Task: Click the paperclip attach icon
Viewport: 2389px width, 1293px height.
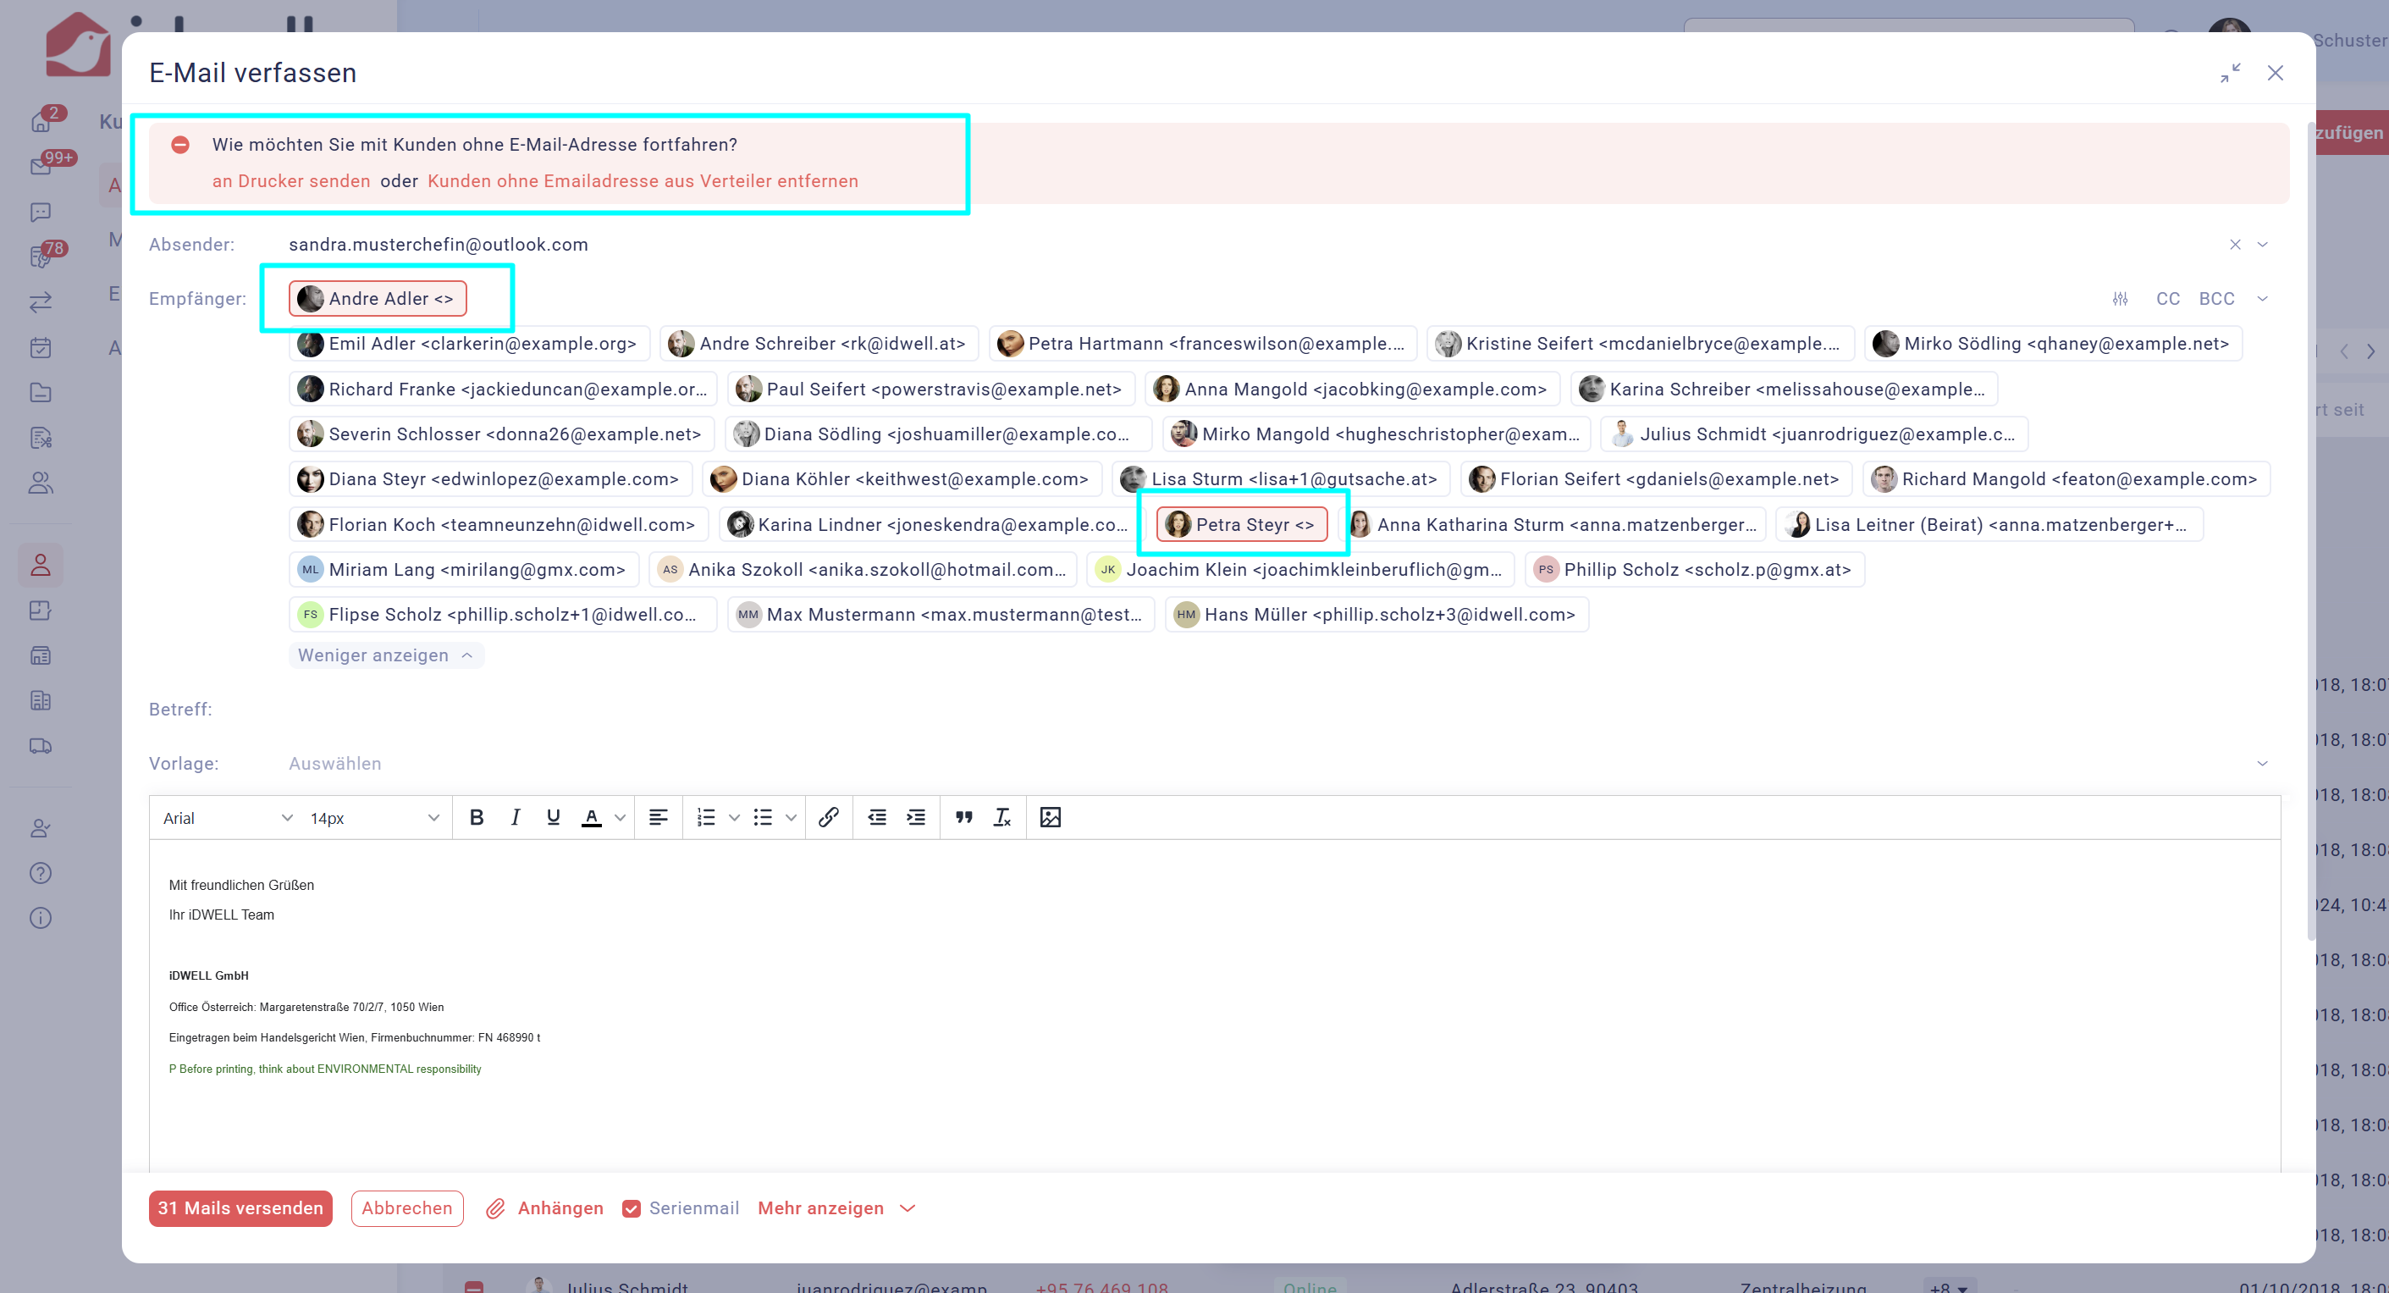Action: [x=495, y=1208]
